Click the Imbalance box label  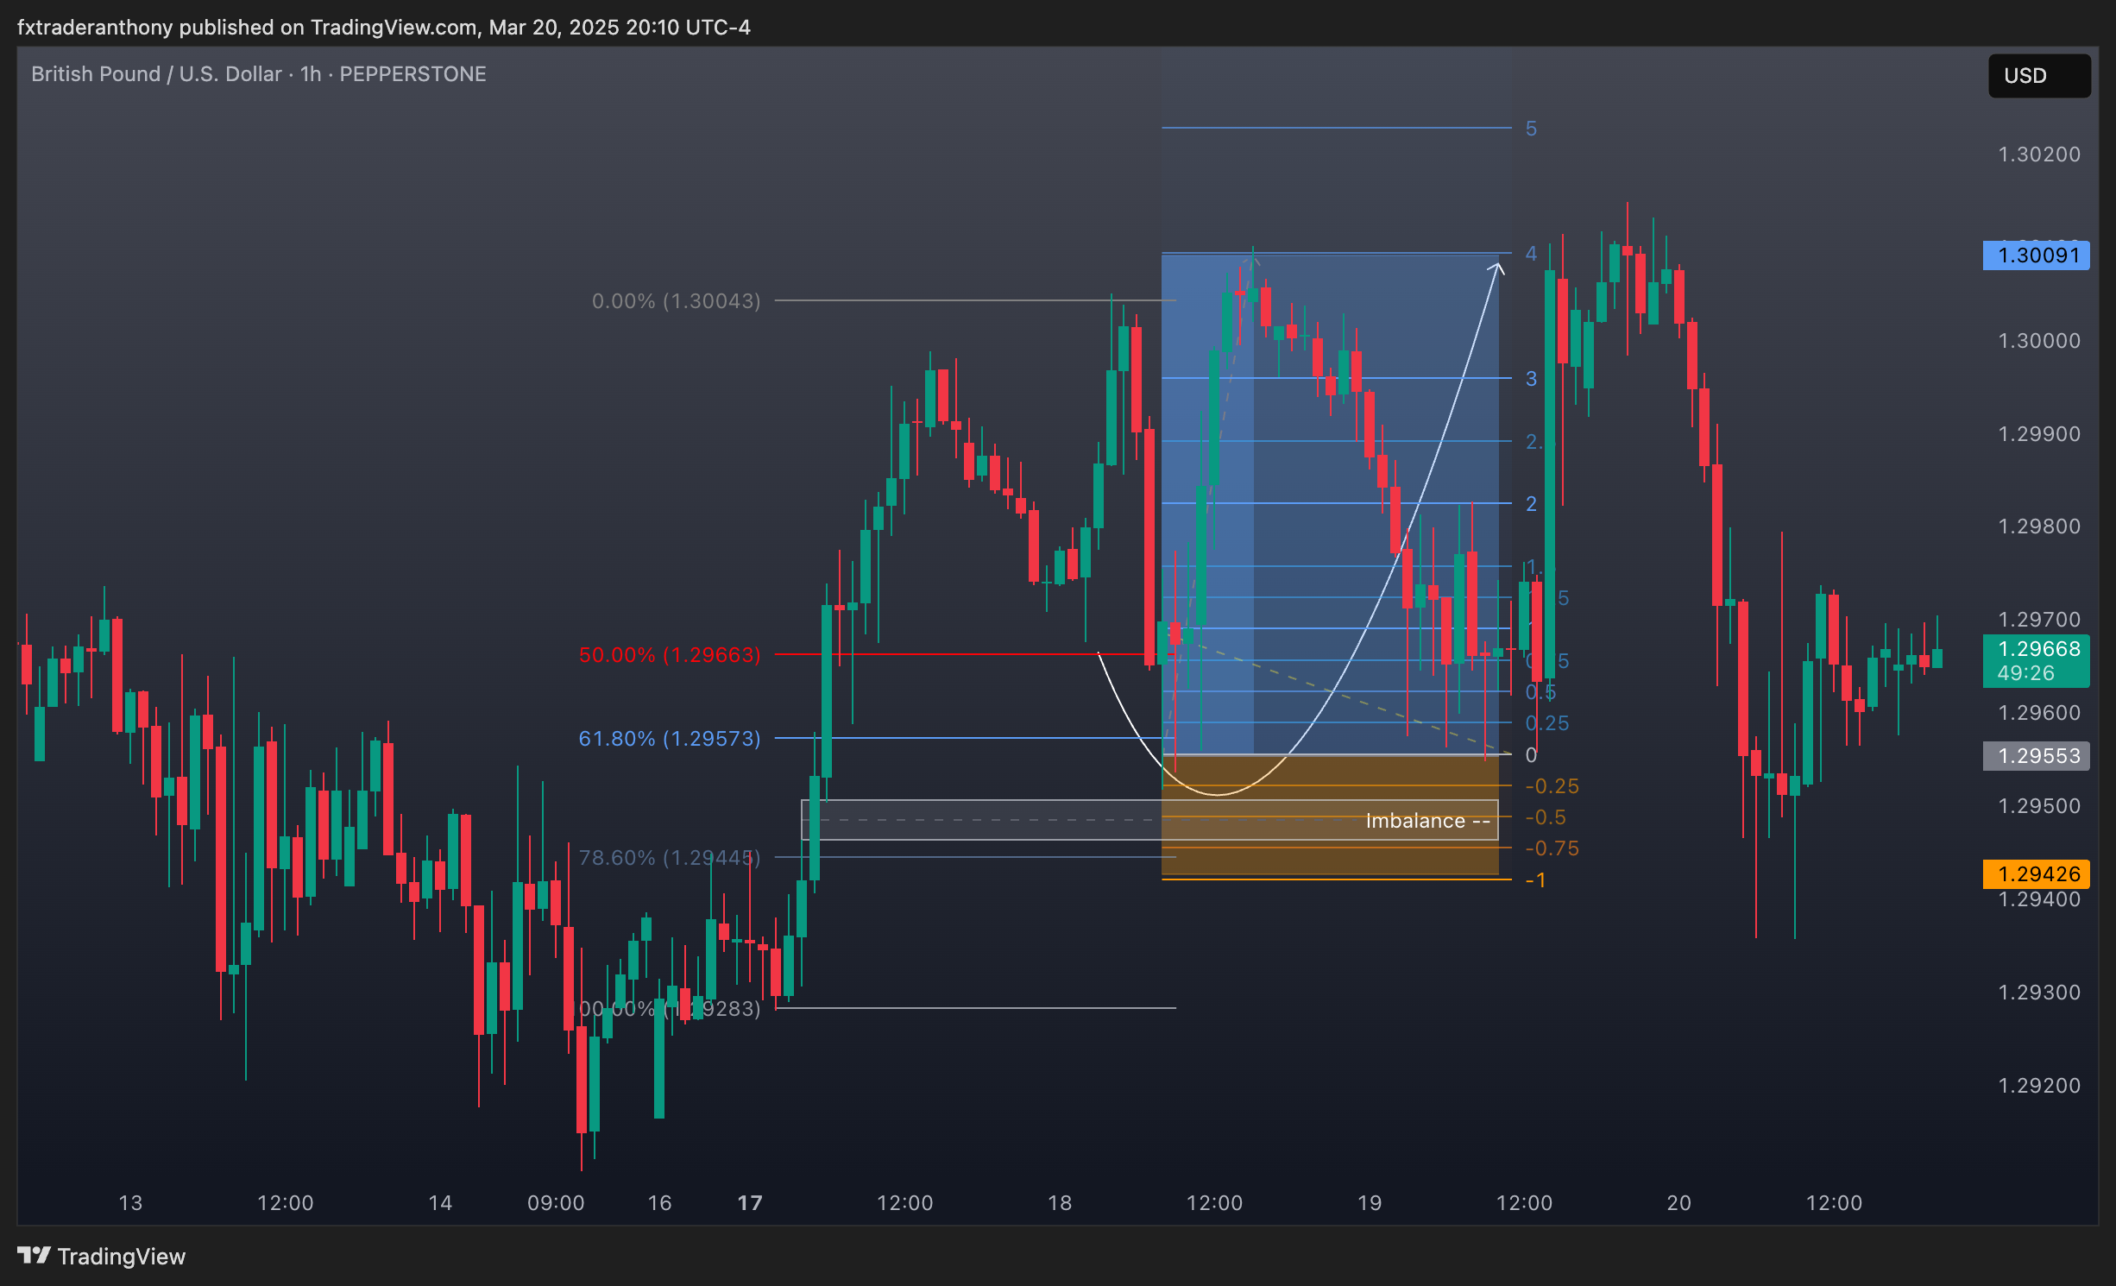point(1427,821)
